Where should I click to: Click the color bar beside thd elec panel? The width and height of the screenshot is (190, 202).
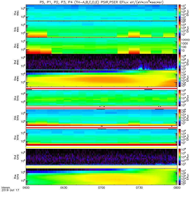point(180,62)
